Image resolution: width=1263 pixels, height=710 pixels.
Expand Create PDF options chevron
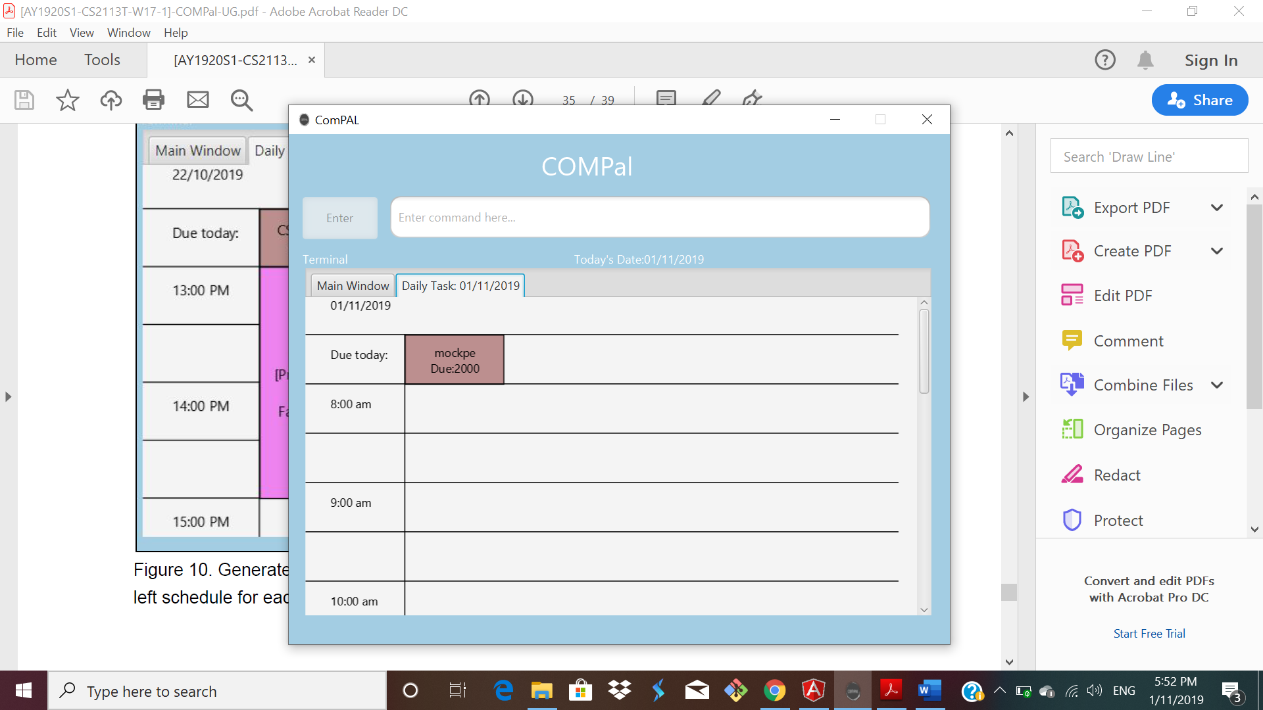(1217, 251)
